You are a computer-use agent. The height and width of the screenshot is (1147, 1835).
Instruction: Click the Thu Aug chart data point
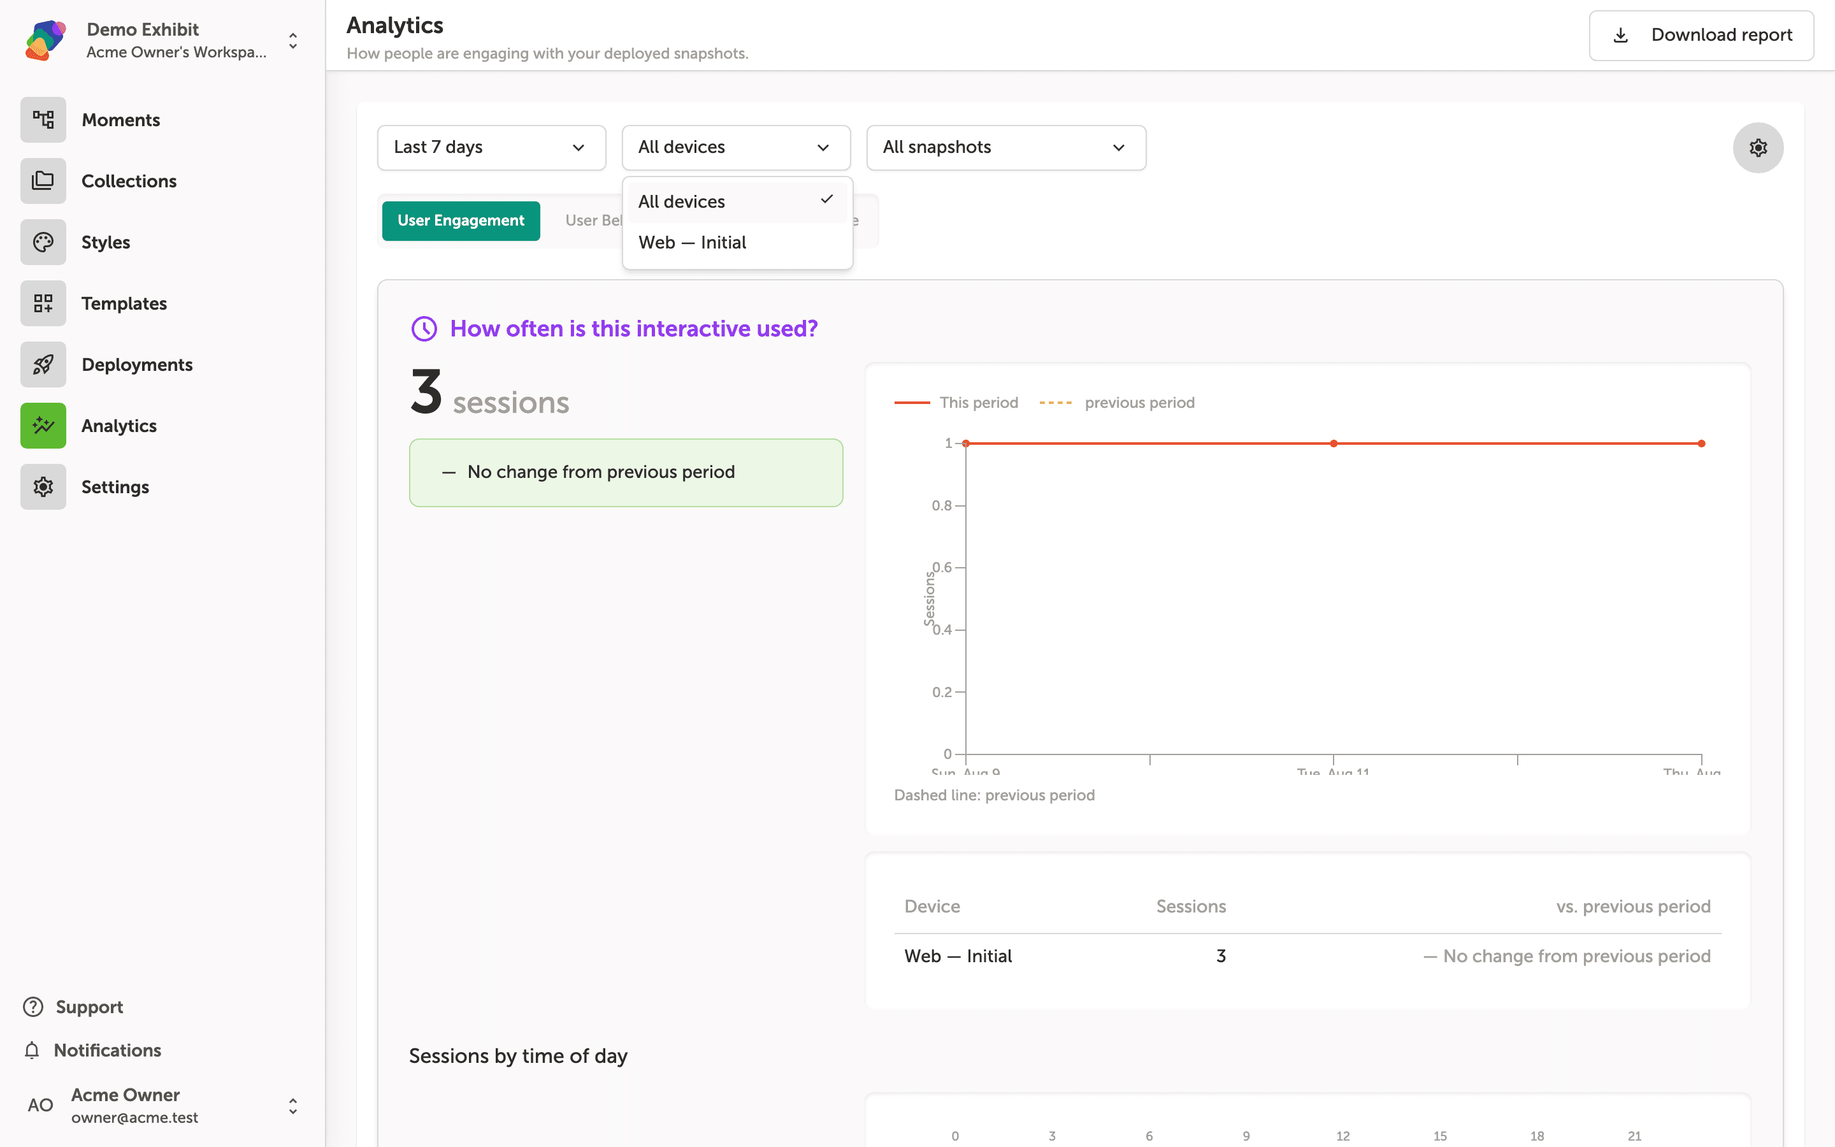(1701, 443)
